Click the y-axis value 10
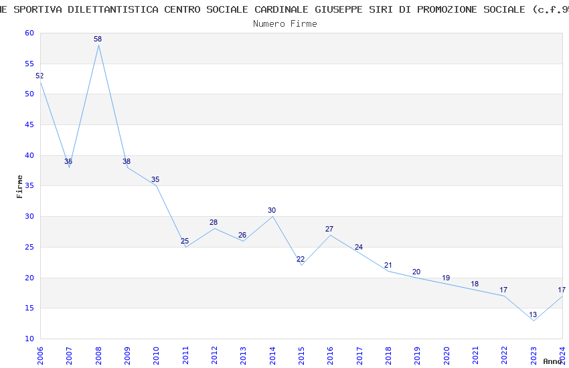The image size is (569, 368). [29, 339]
